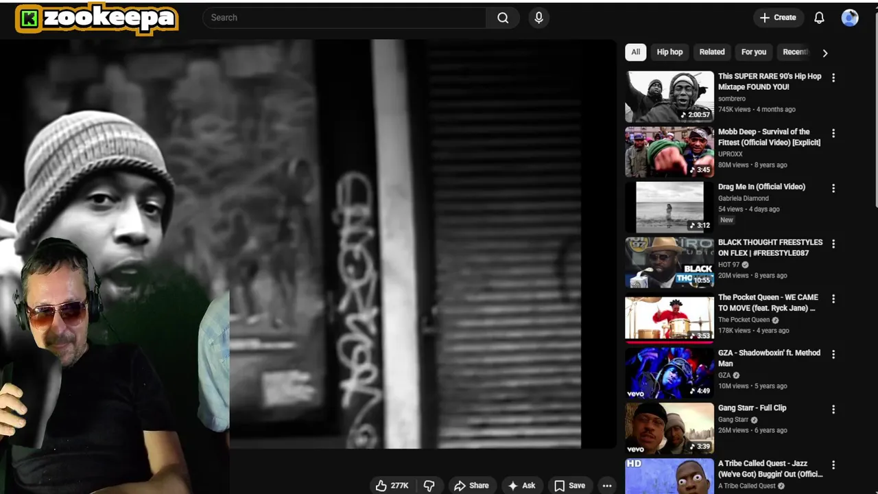Visit the HOT 97 channel
Screen dimensions: 878x494
[731, 265]
